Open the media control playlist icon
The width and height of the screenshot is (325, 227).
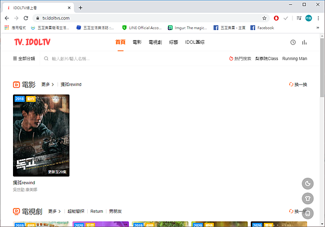tap(299, 18)
